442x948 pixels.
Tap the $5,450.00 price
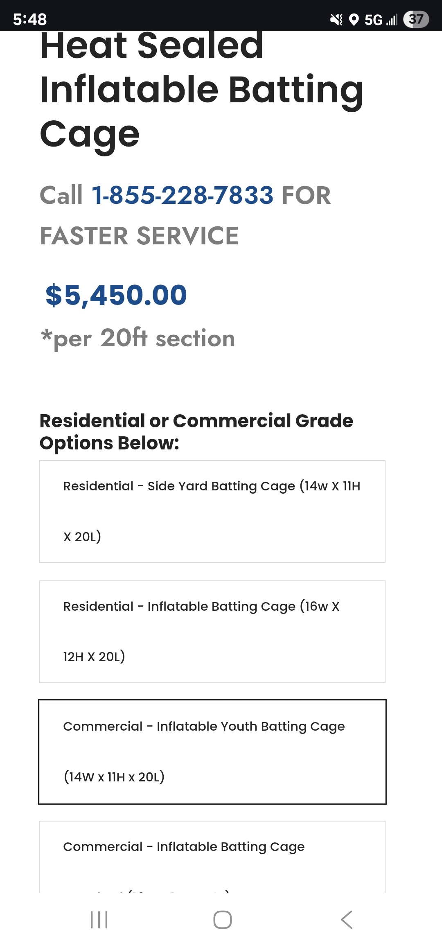116,295
